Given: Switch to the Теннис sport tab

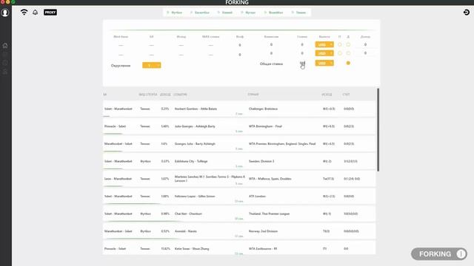Looking at the screenshot, I should pos(298,13).
